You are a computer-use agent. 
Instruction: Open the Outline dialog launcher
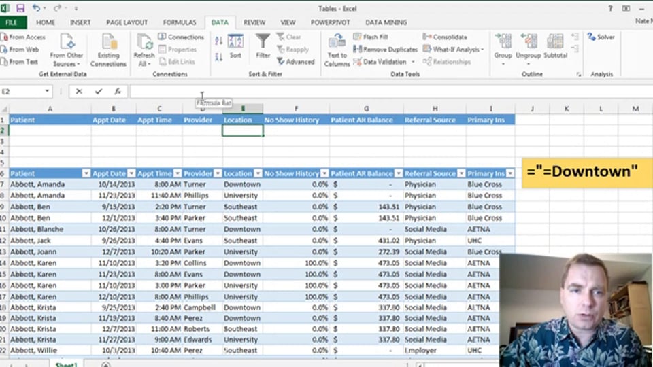pos(579,75)
